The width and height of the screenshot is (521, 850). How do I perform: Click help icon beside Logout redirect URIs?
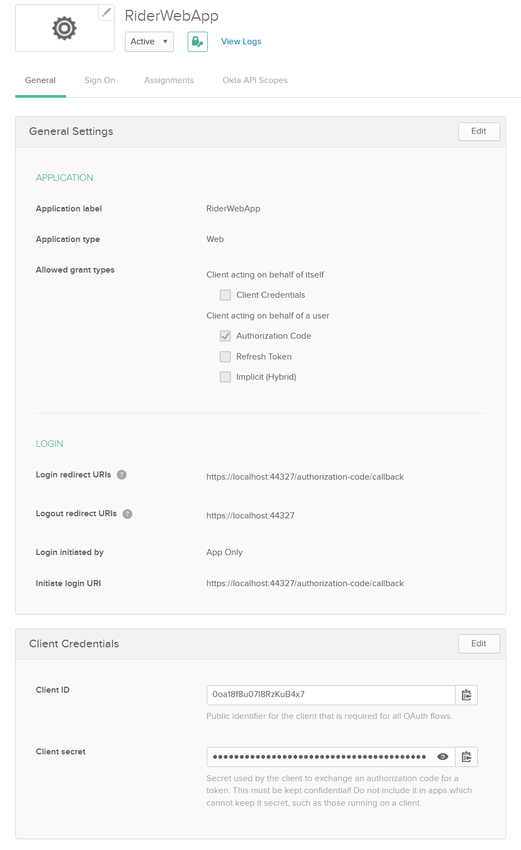tap(128, 514)
